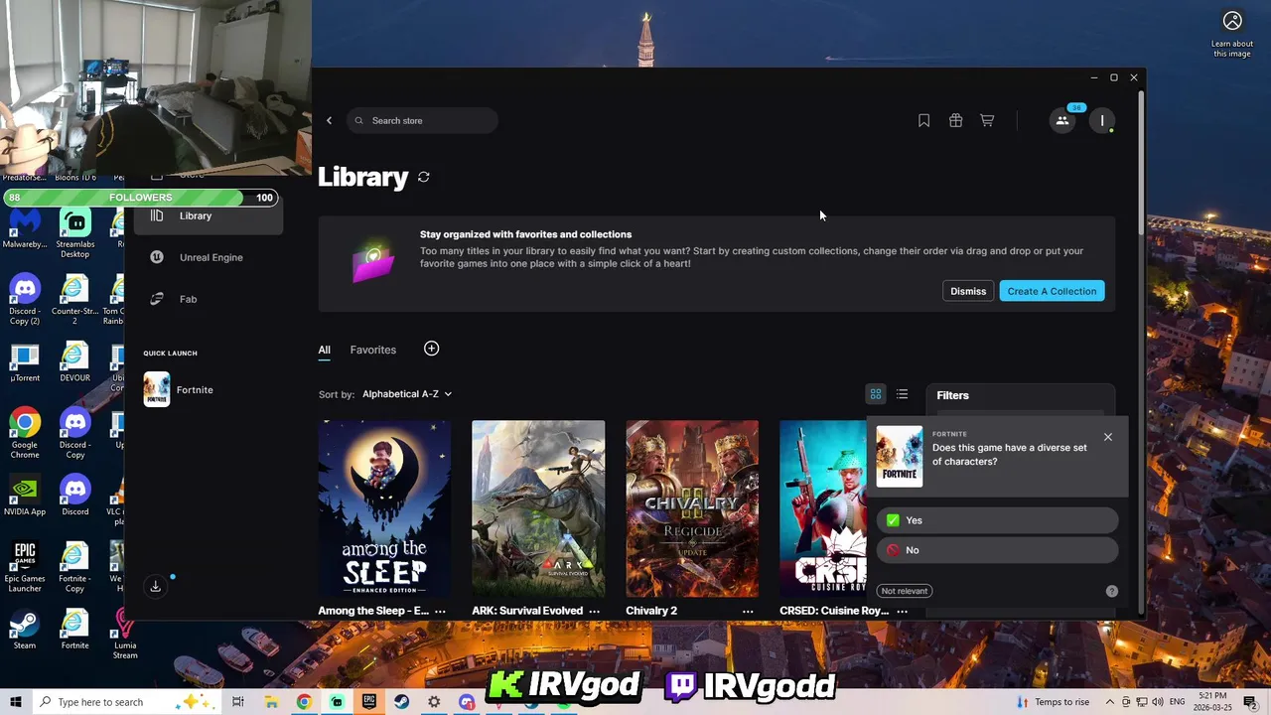Screen dimensions: 1271x715
Task: Open the gift redeem icon
Action: click(955, 120)
